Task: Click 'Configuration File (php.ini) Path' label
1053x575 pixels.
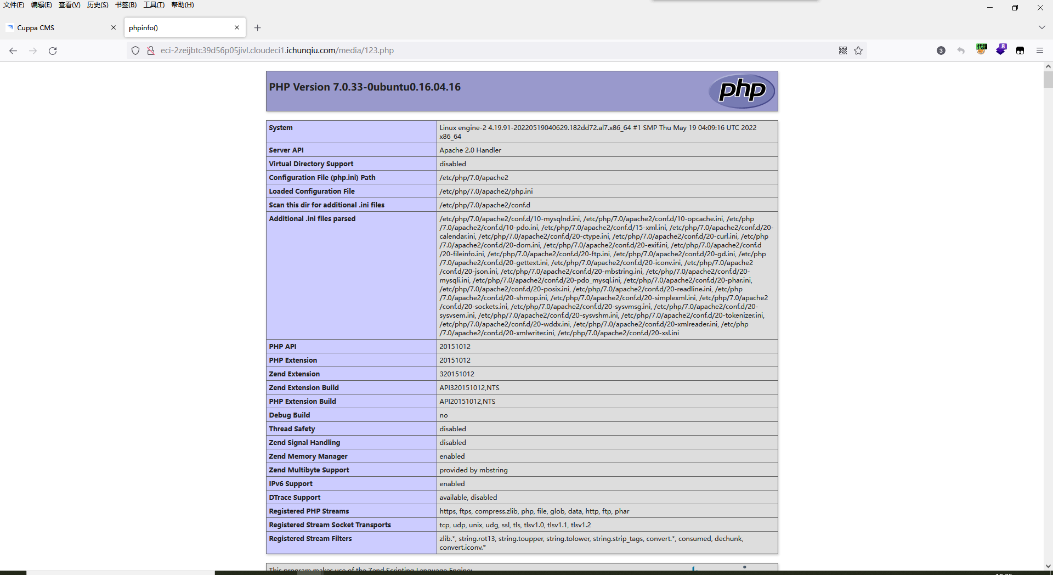Action: (322, 178)
